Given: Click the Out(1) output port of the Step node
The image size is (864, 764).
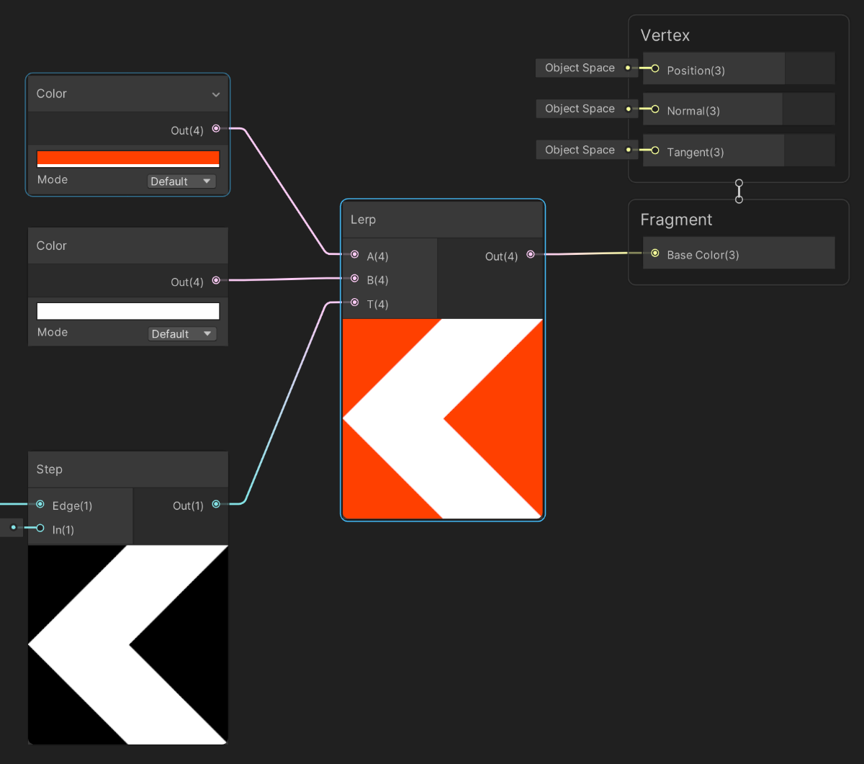Looking at the screenshot, I should pyautogui.click(x=216, y=505).
